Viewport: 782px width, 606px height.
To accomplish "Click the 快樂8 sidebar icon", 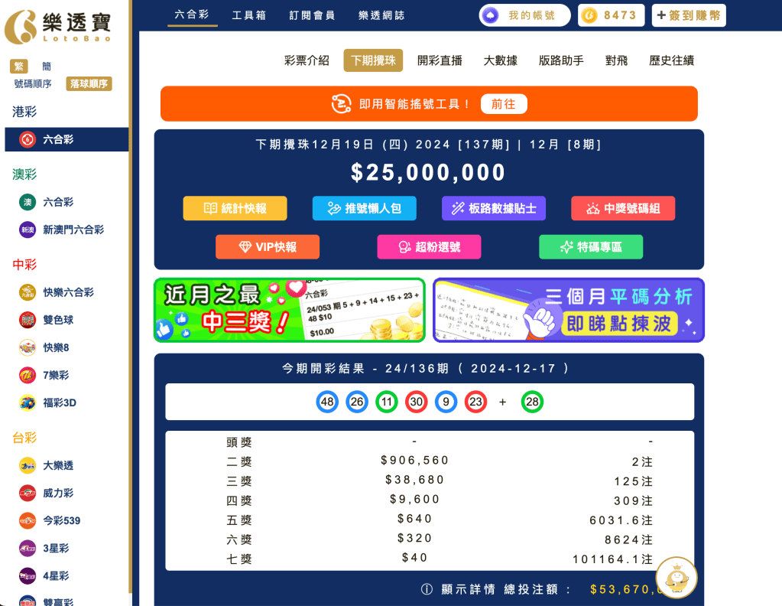I will pyautogui.click(x=28, y=347).
